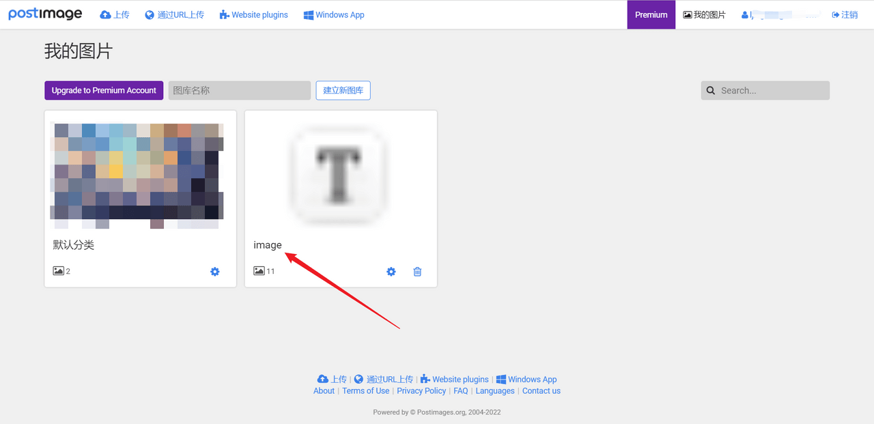The image size is (874, 424).
Task: Focus the Search box
Action: click(x=765, y=90)
